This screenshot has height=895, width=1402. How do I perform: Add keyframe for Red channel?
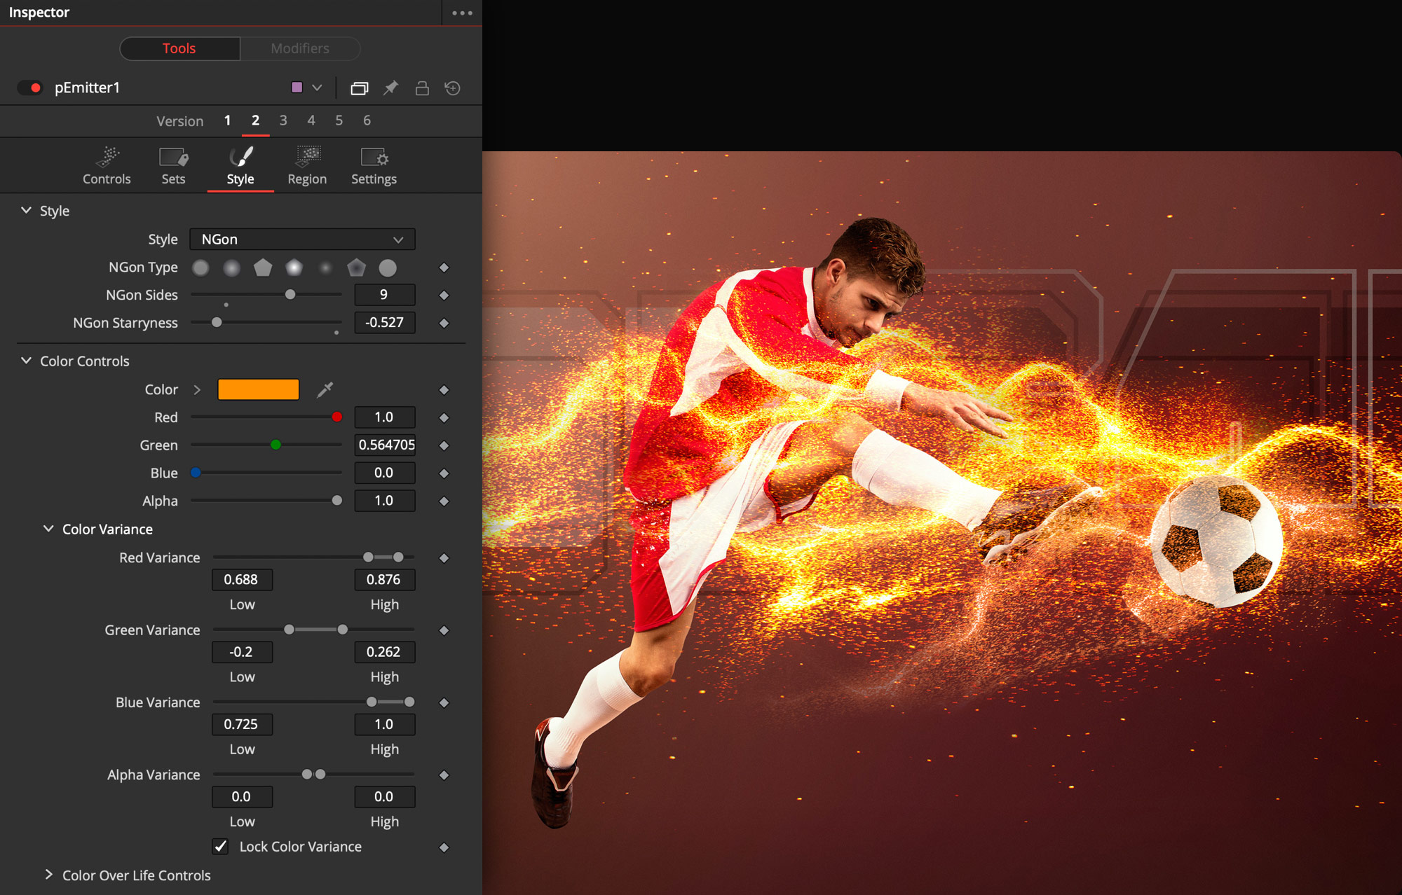point(444,417)
